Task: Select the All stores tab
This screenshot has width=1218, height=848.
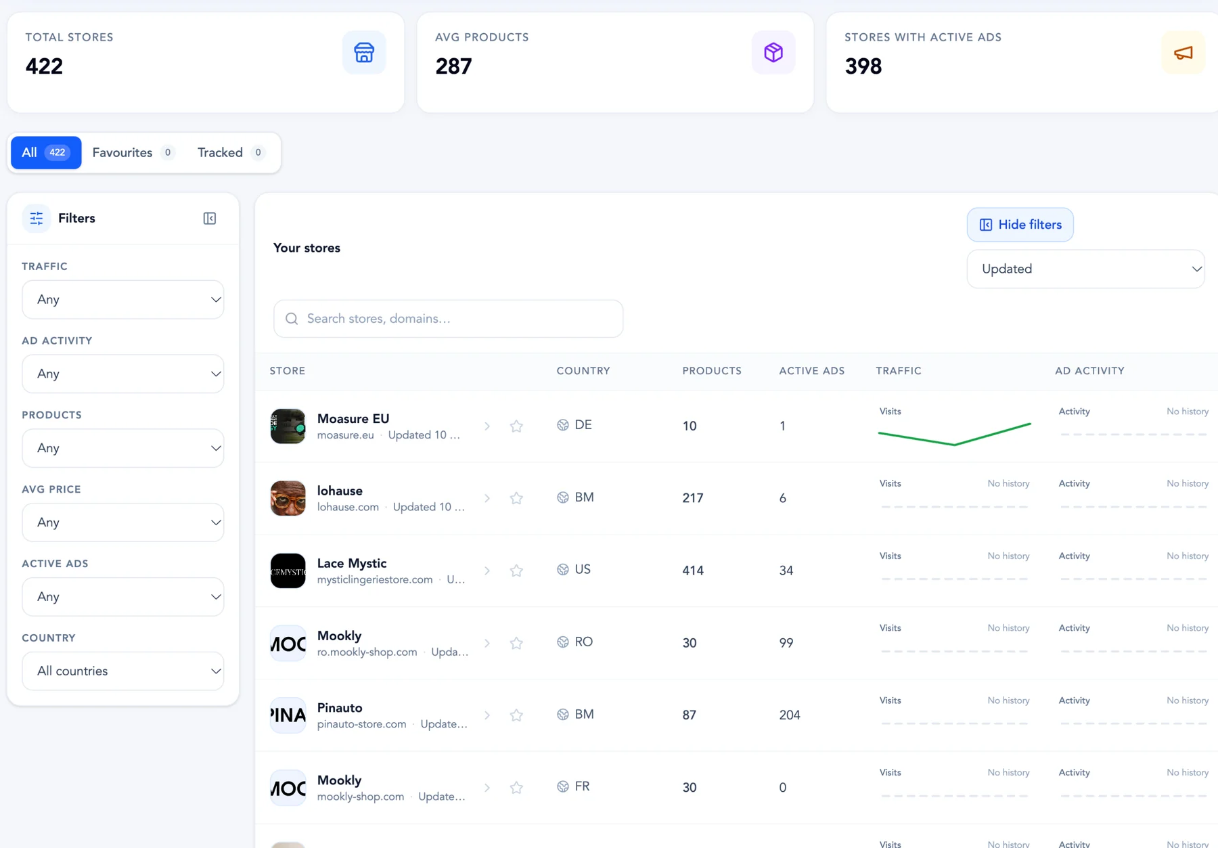Action: pos(46,152)
